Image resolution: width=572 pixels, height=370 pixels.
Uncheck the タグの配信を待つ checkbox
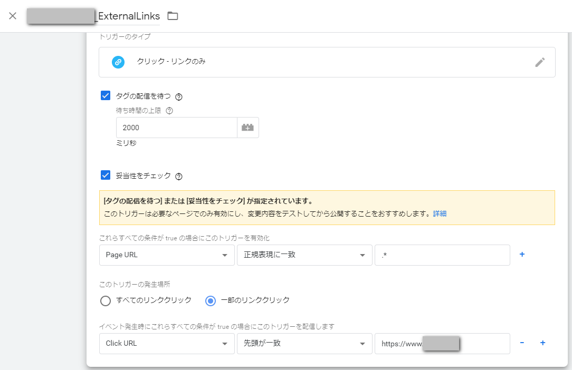[x=106, y=96]
